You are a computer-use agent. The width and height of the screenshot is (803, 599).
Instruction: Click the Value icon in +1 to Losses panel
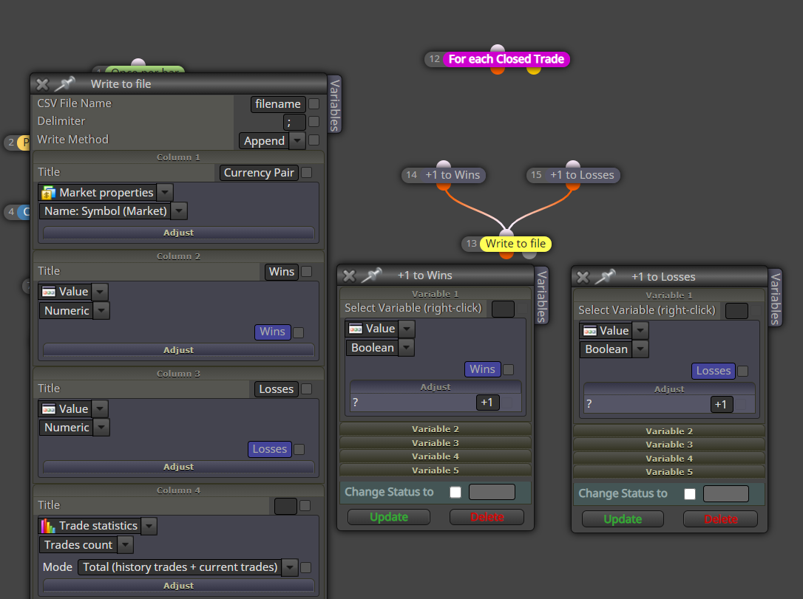pyautogui.click(x=589, y=331)
